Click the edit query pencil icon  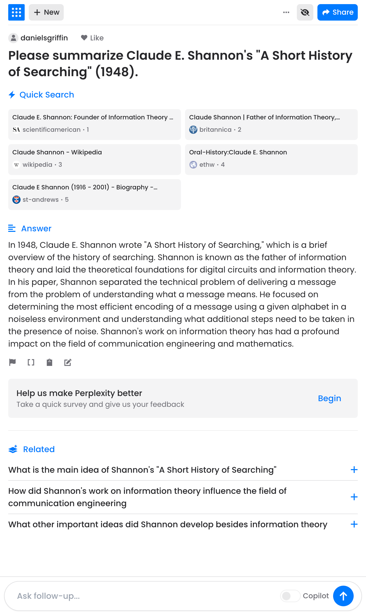[x=68, y=362]
